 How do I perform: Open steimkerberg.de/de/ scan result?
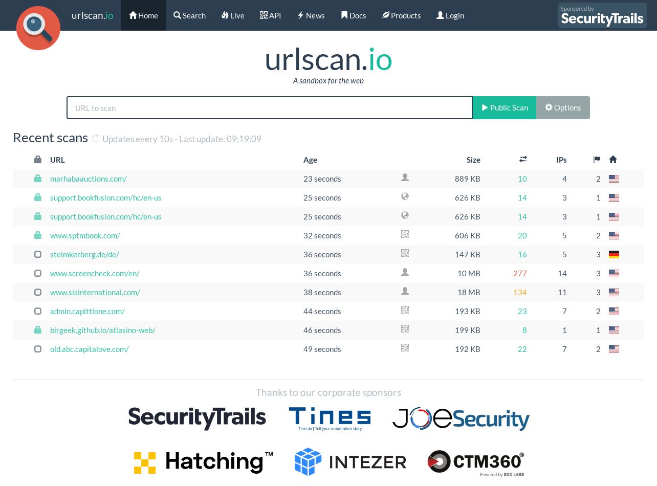[84, 255]
